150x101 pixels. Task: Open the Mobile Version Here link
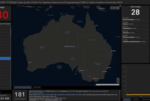click(58, 91)
